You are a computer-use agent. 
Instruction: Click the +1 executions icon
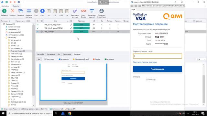(49, 11)
